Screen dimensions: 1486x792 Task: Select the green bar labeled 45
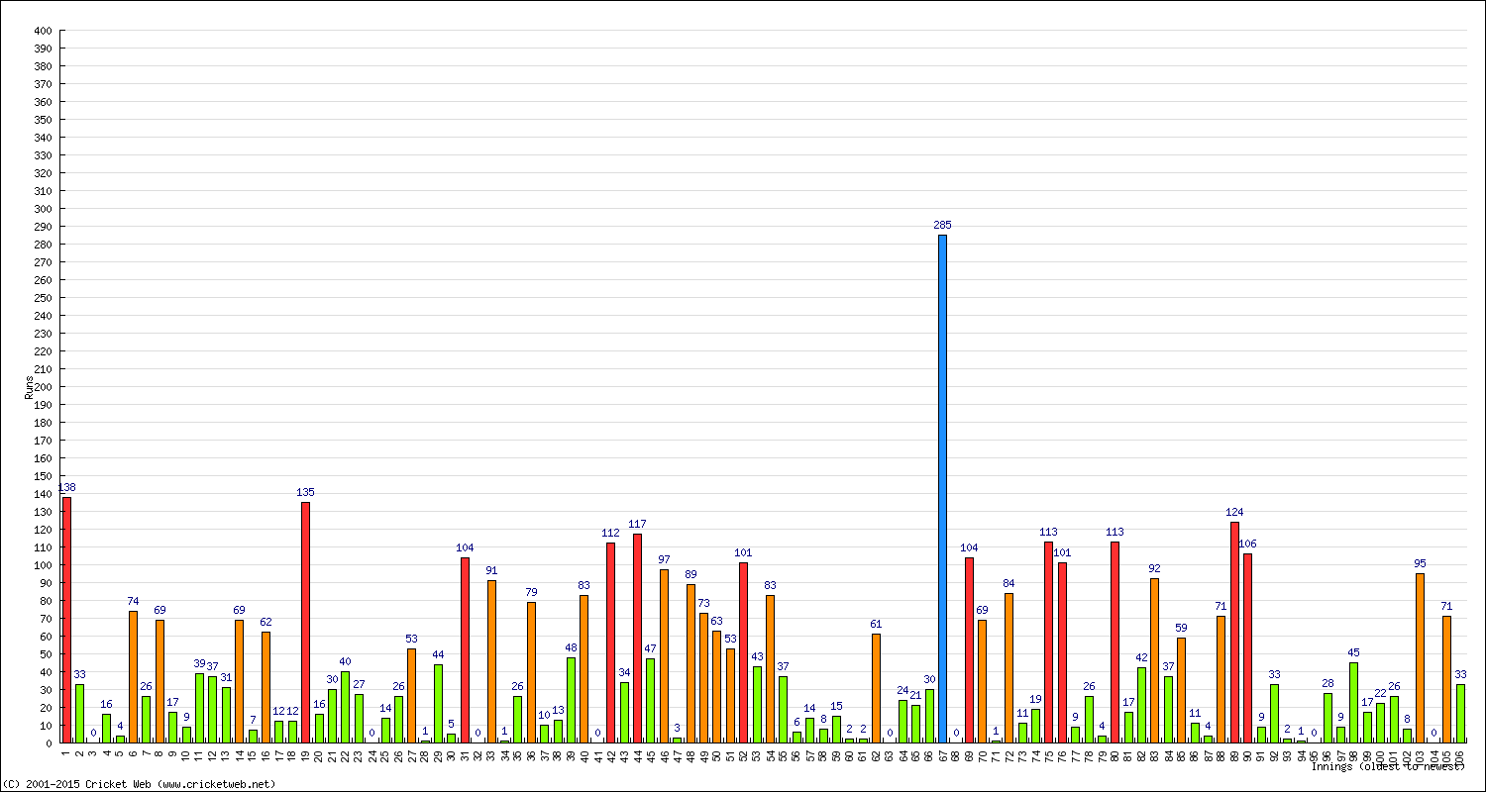click(x=1353, y=702)
